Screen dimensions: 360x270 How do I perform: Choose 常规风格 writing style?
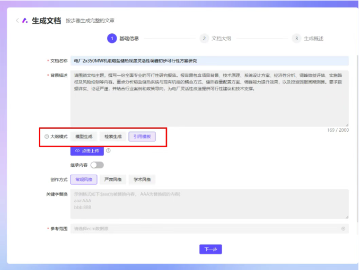click(x=83, y=179)
